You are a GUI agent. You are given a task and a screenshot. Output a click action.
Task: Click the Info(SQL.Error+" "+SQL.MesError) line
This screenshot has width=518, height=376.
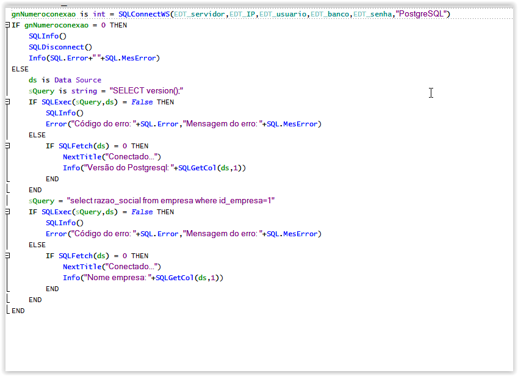click(x=94, y=58)
